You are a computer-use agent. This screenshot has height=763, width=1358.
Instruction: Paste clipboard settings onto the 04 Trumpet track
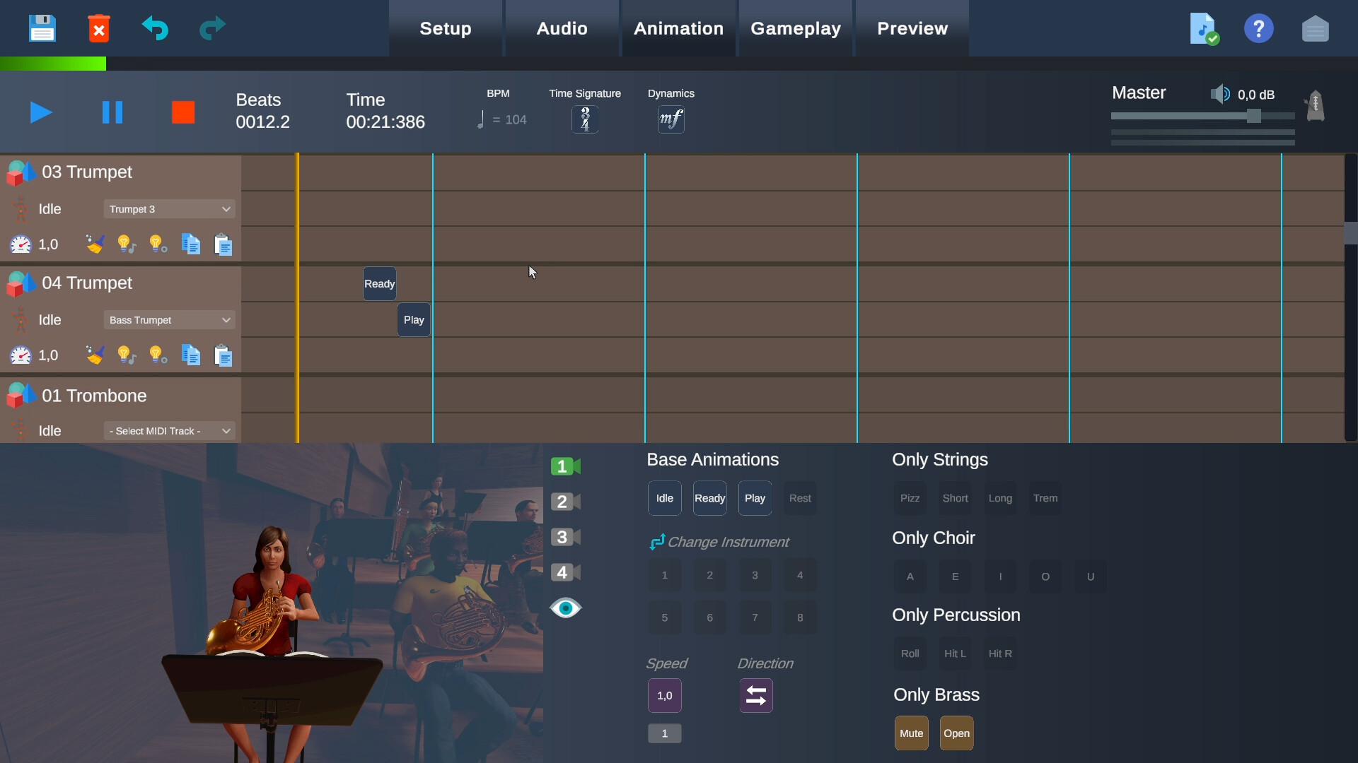224,355
